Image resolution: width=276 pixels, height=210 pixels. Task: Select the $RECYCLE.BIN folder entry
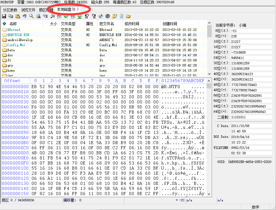[18, 35]
